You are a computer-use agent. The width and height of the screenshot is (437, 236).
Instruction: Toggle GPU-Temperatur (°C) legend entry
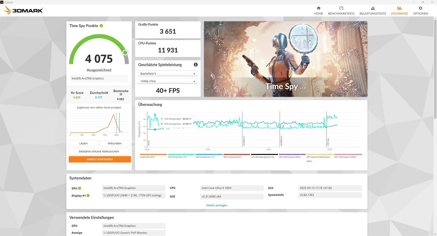(x=209, y=156)
